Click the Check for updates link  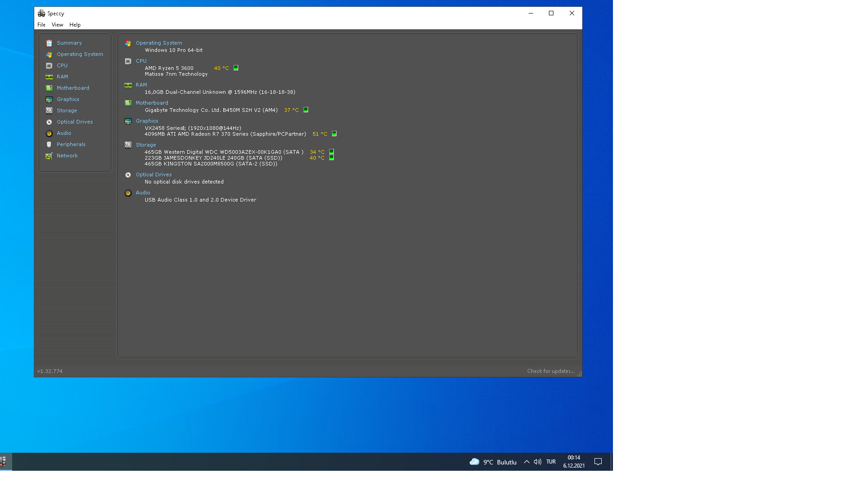click(551, 371)
